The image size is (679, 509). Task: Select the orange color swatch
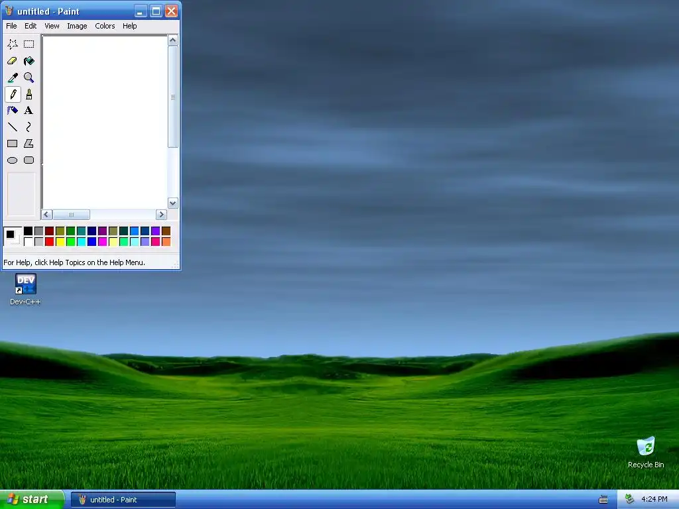pyautogui.click(x=166, y=241)
